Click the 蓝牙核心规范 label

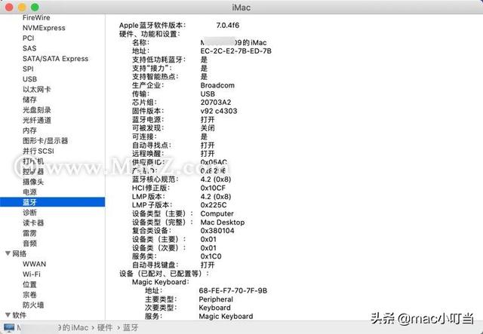[155, 179]
